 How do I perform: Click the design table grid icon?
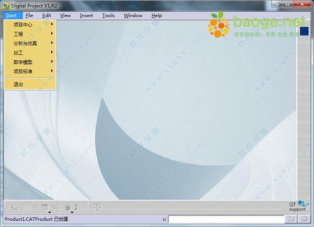coord(44,208)
